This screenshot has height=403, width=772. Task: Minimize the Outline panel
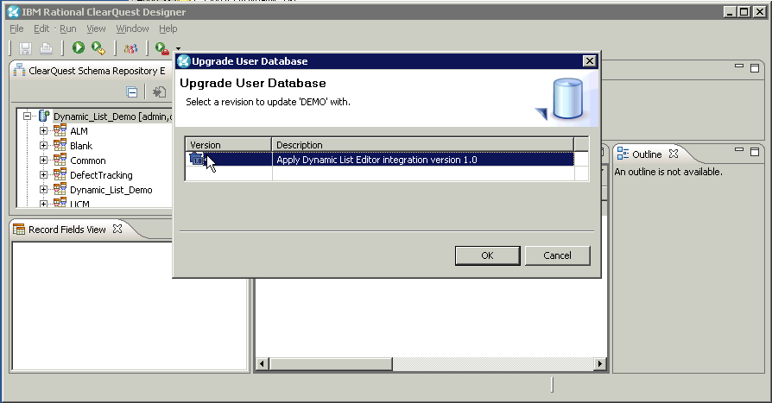point(739,149)
